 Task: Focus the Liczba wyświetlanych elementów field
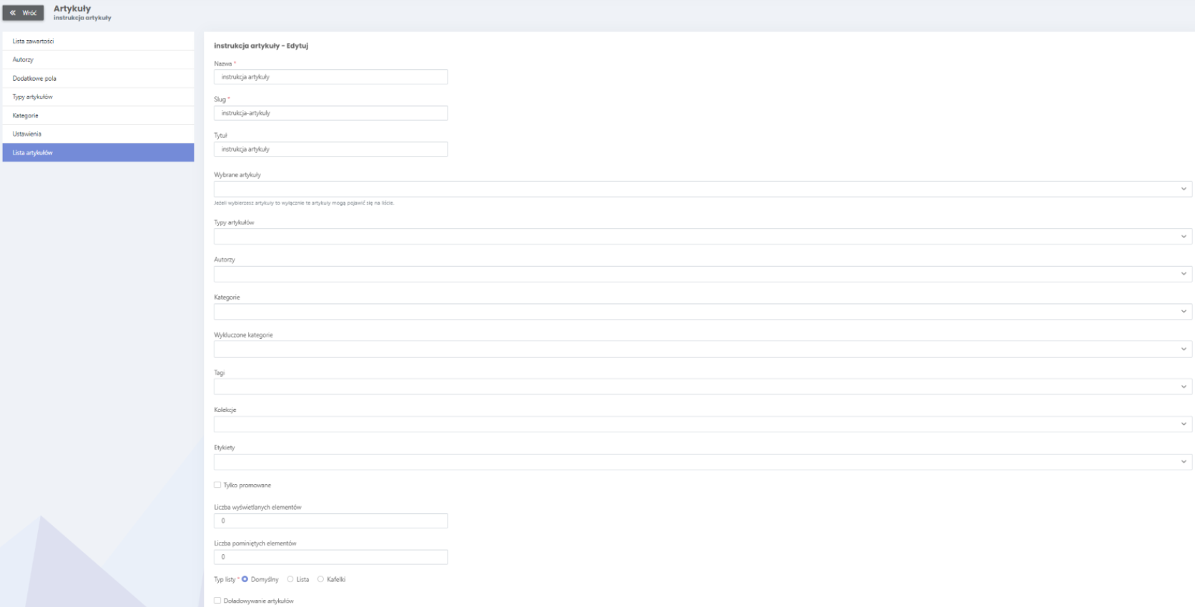pyautogui.click(x=330, y=521)
